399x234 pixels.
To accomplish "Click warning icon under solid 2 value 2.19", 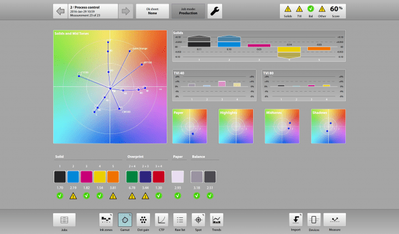I will pyautogui.click(x=73, y=196).
